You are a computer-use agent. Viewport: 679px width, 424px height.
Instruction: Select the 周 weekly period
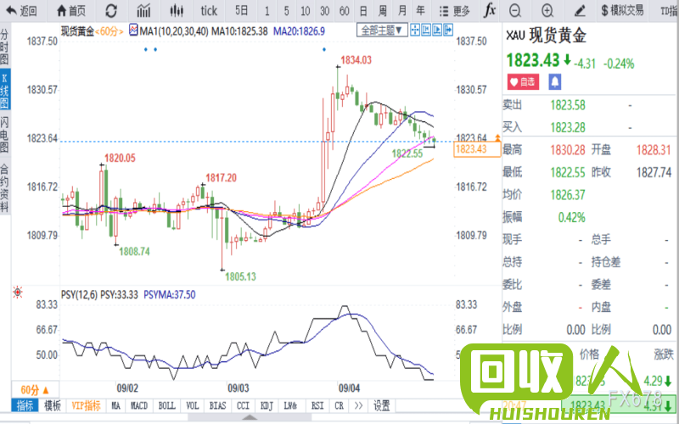point(383,11)
